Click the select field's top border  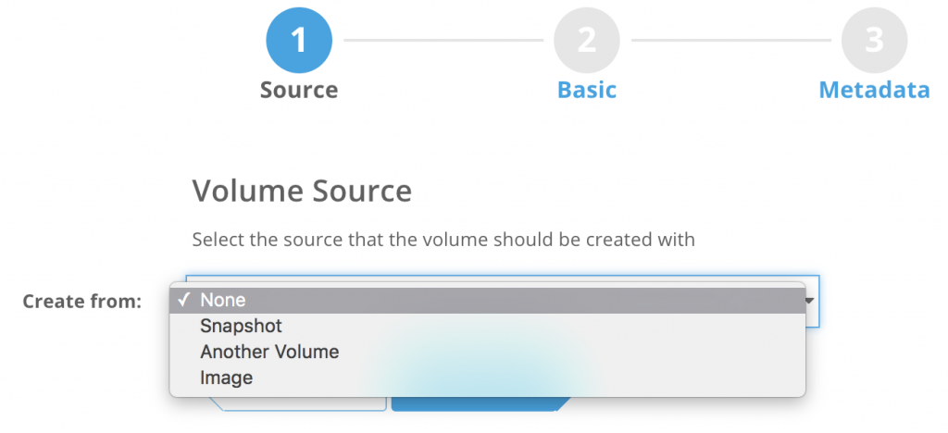[x=500, y=276]
